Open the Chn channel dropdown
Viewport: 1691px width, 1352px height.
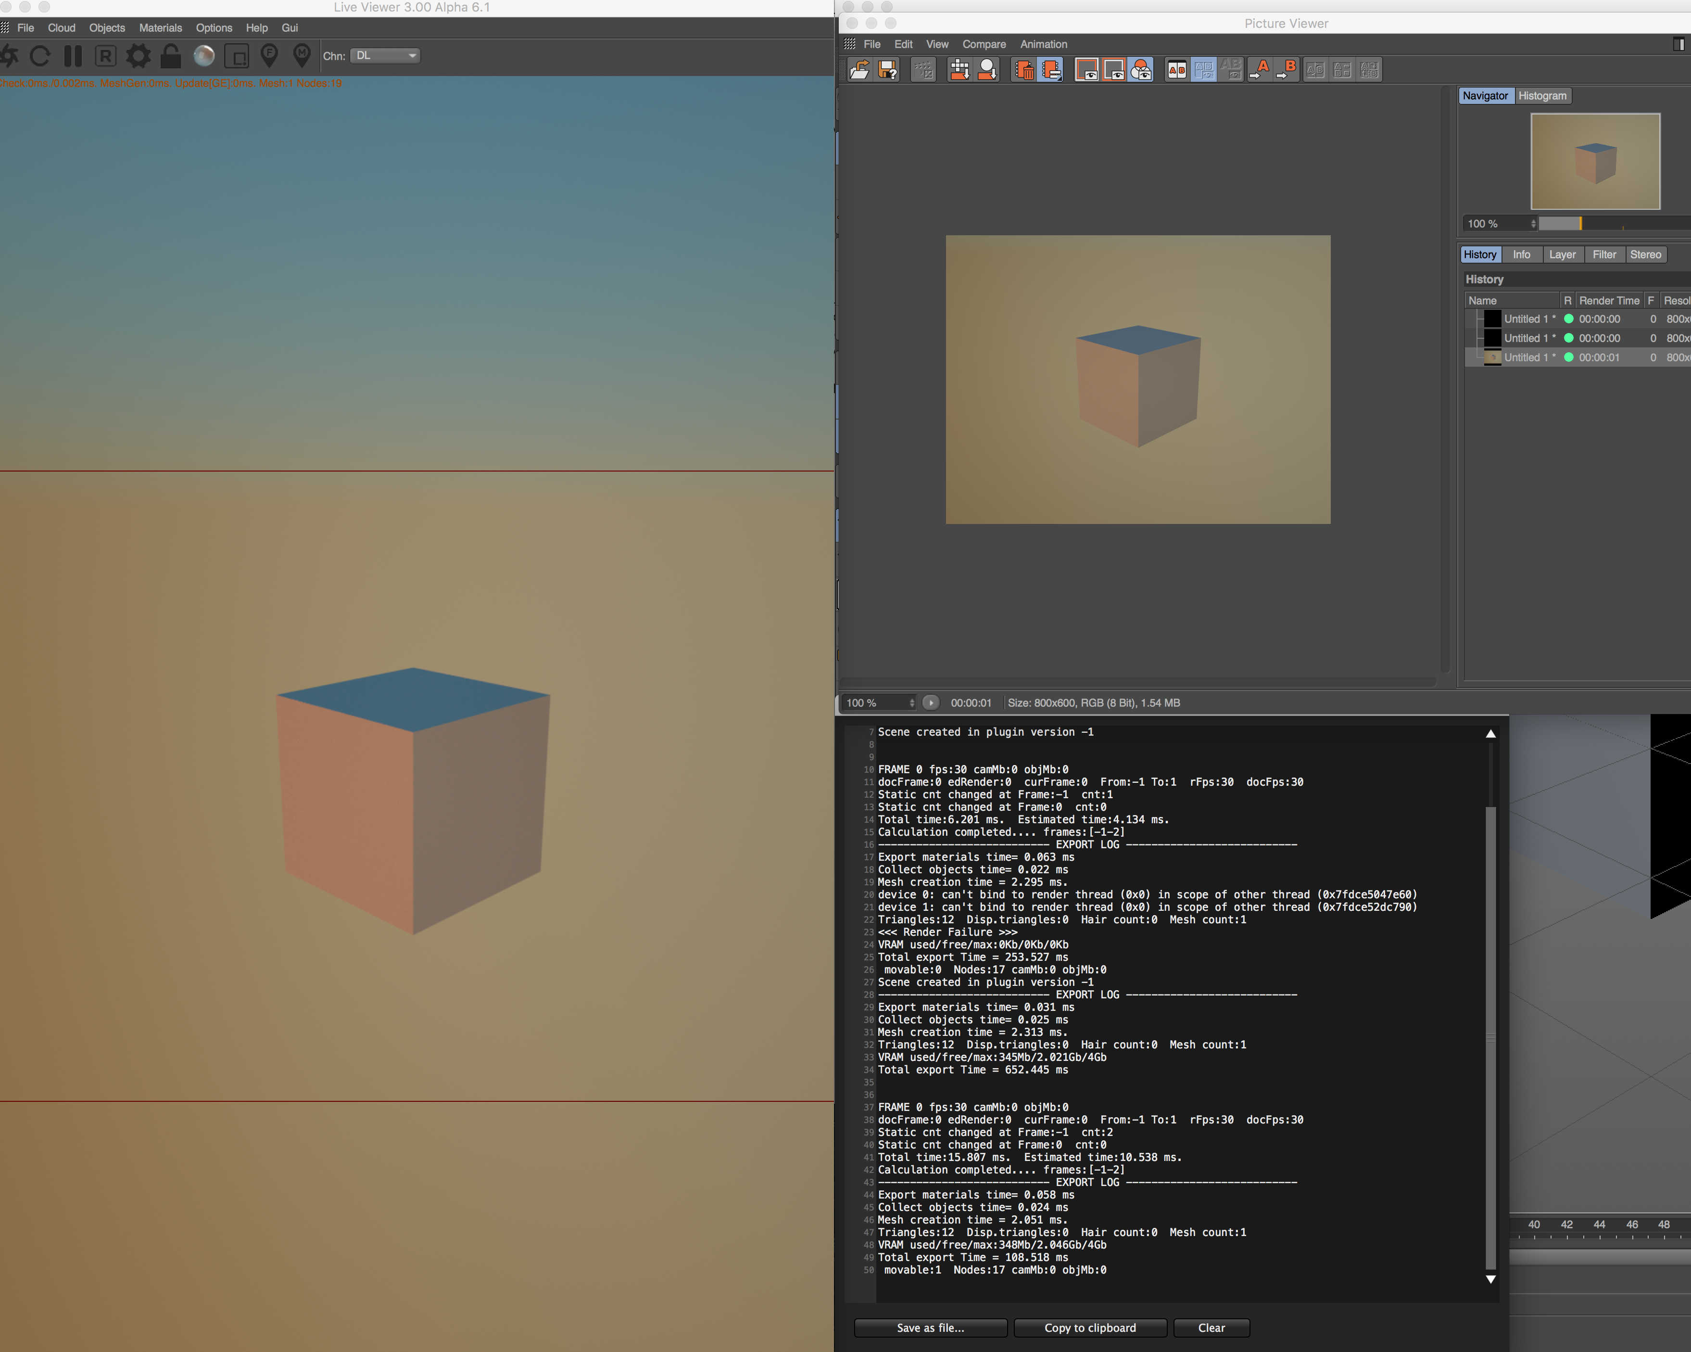385,56
